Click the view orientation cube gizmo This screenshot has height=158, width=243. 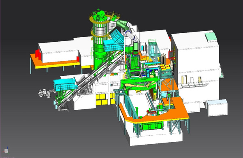6,151
